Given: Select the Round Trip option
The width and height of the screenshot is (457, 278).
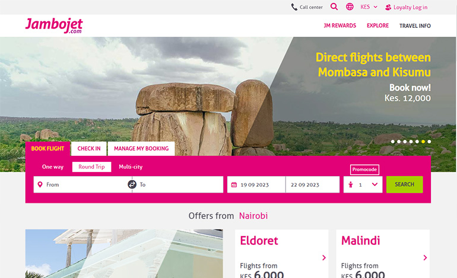Looking at the screenshot, I should (91, 167).
